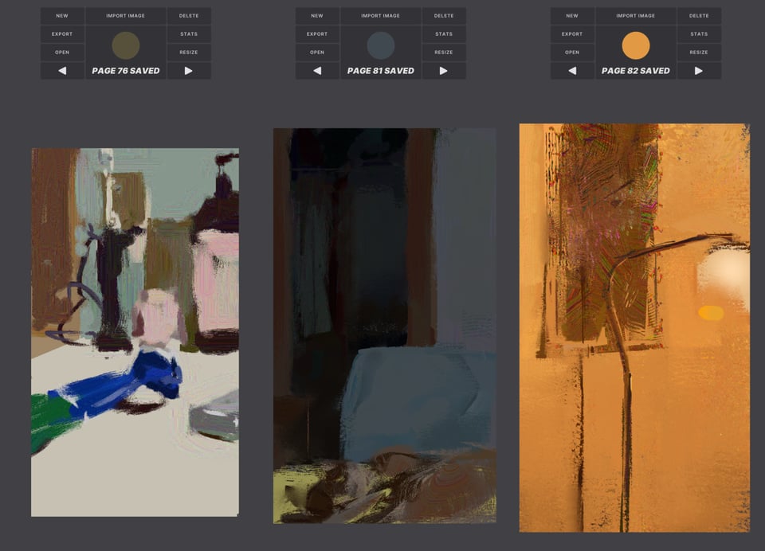765x551 pixels.
Task: Click the next page arrow in Page 82 panel
Action: point(699,71)
